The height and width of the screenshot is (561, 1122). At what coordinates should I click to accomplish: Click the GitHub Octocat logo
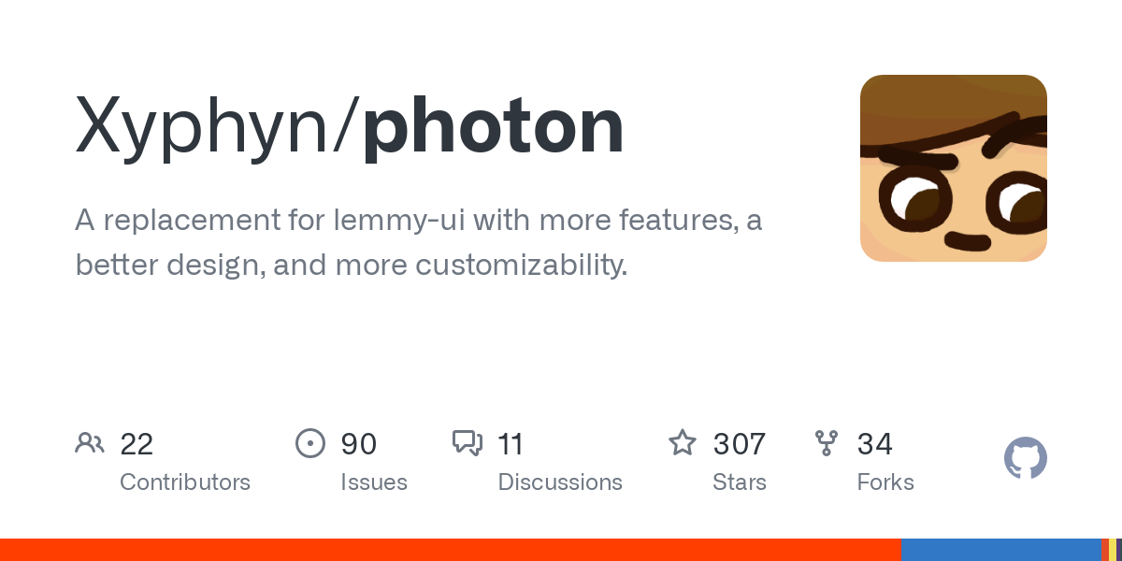point(1026,459)
